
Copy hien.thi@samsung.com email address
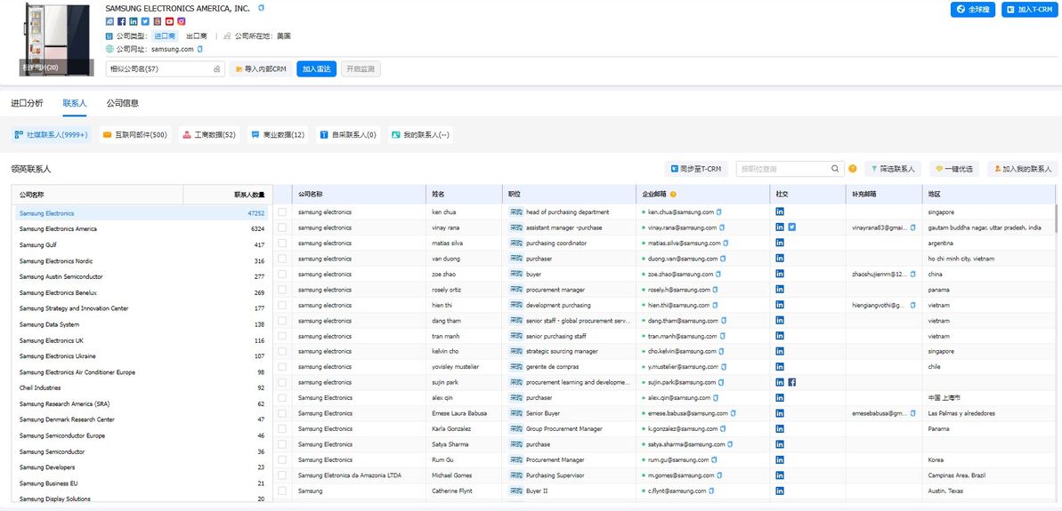click(715, 306)
